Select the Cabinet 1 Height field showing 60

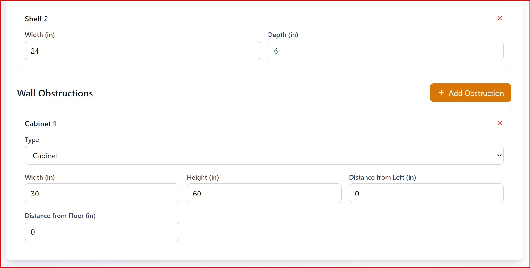point(264,193)
